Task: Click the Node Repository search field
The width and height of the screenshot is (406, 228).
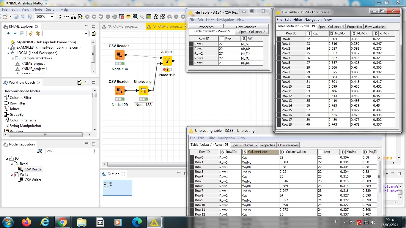Action: (x=67, y=151)
